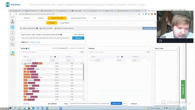Open kebab menu of Выбрано panel
The image size is (195, 110).
pyautogui.click(x=150, y=48)
